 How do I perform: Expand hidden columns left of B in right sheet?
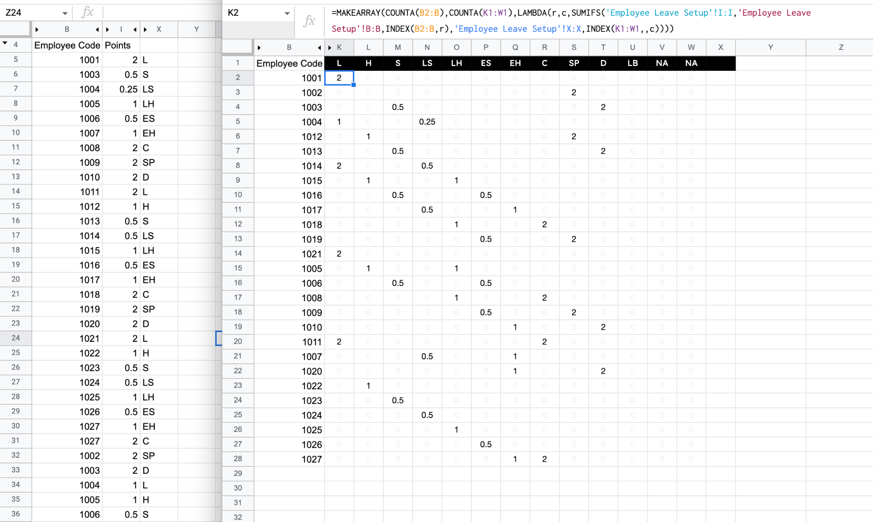(259, 48)
